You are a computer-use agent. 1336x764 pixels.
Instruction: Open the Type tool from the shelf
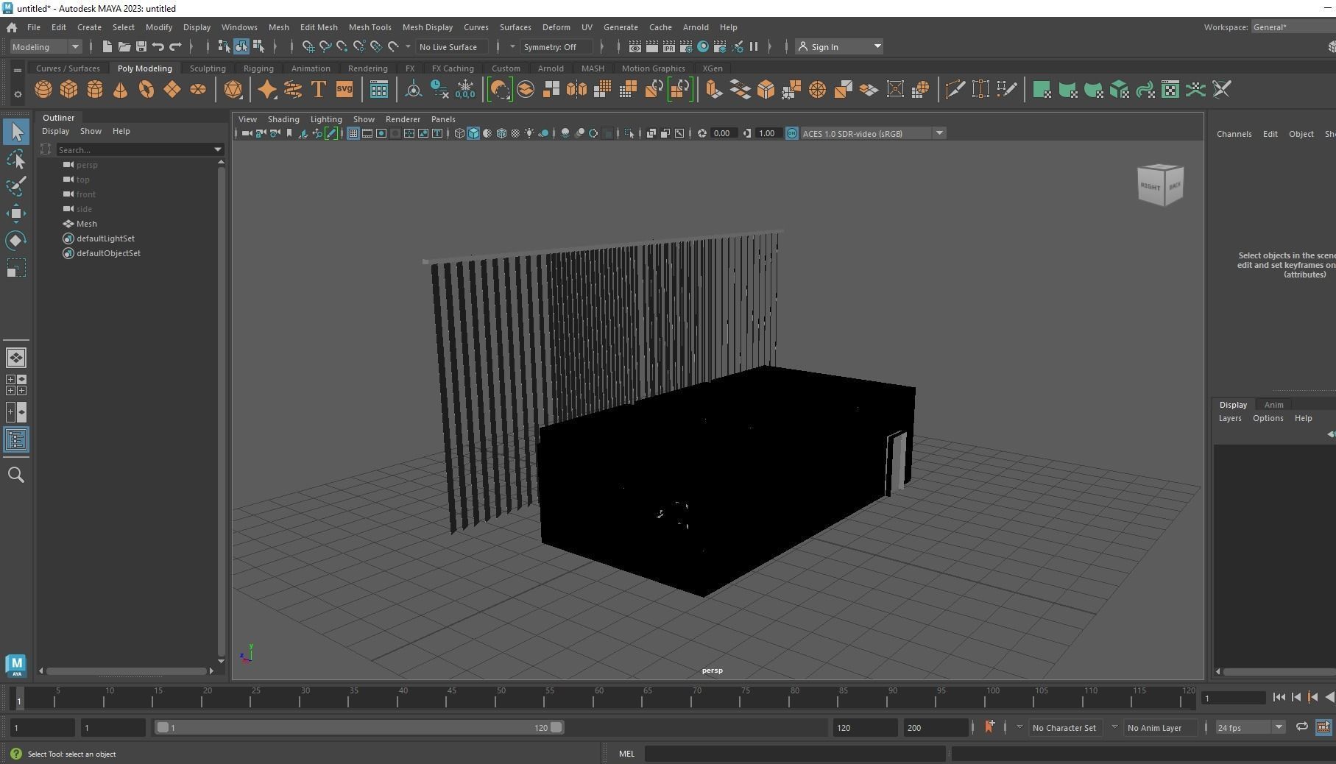[318, 89]
